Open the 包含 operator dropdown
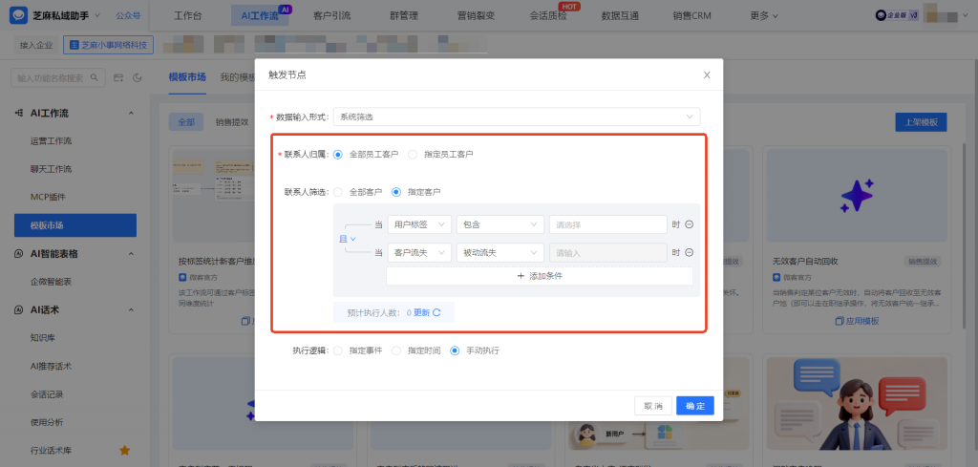The width and height of the screenshot is (978, 467). point(500,224)
